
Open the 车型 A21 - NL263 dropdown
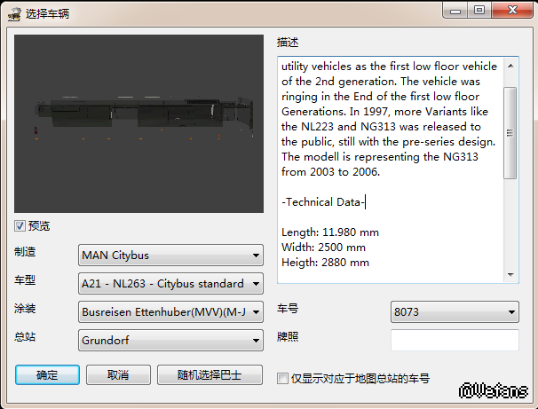click(x=170, y=284)
